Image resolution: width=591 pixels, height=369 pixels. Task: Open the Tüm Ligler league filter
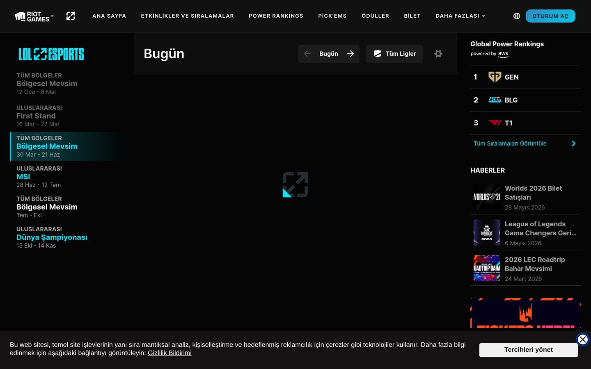pyautogui.click(x=394, y=54)
